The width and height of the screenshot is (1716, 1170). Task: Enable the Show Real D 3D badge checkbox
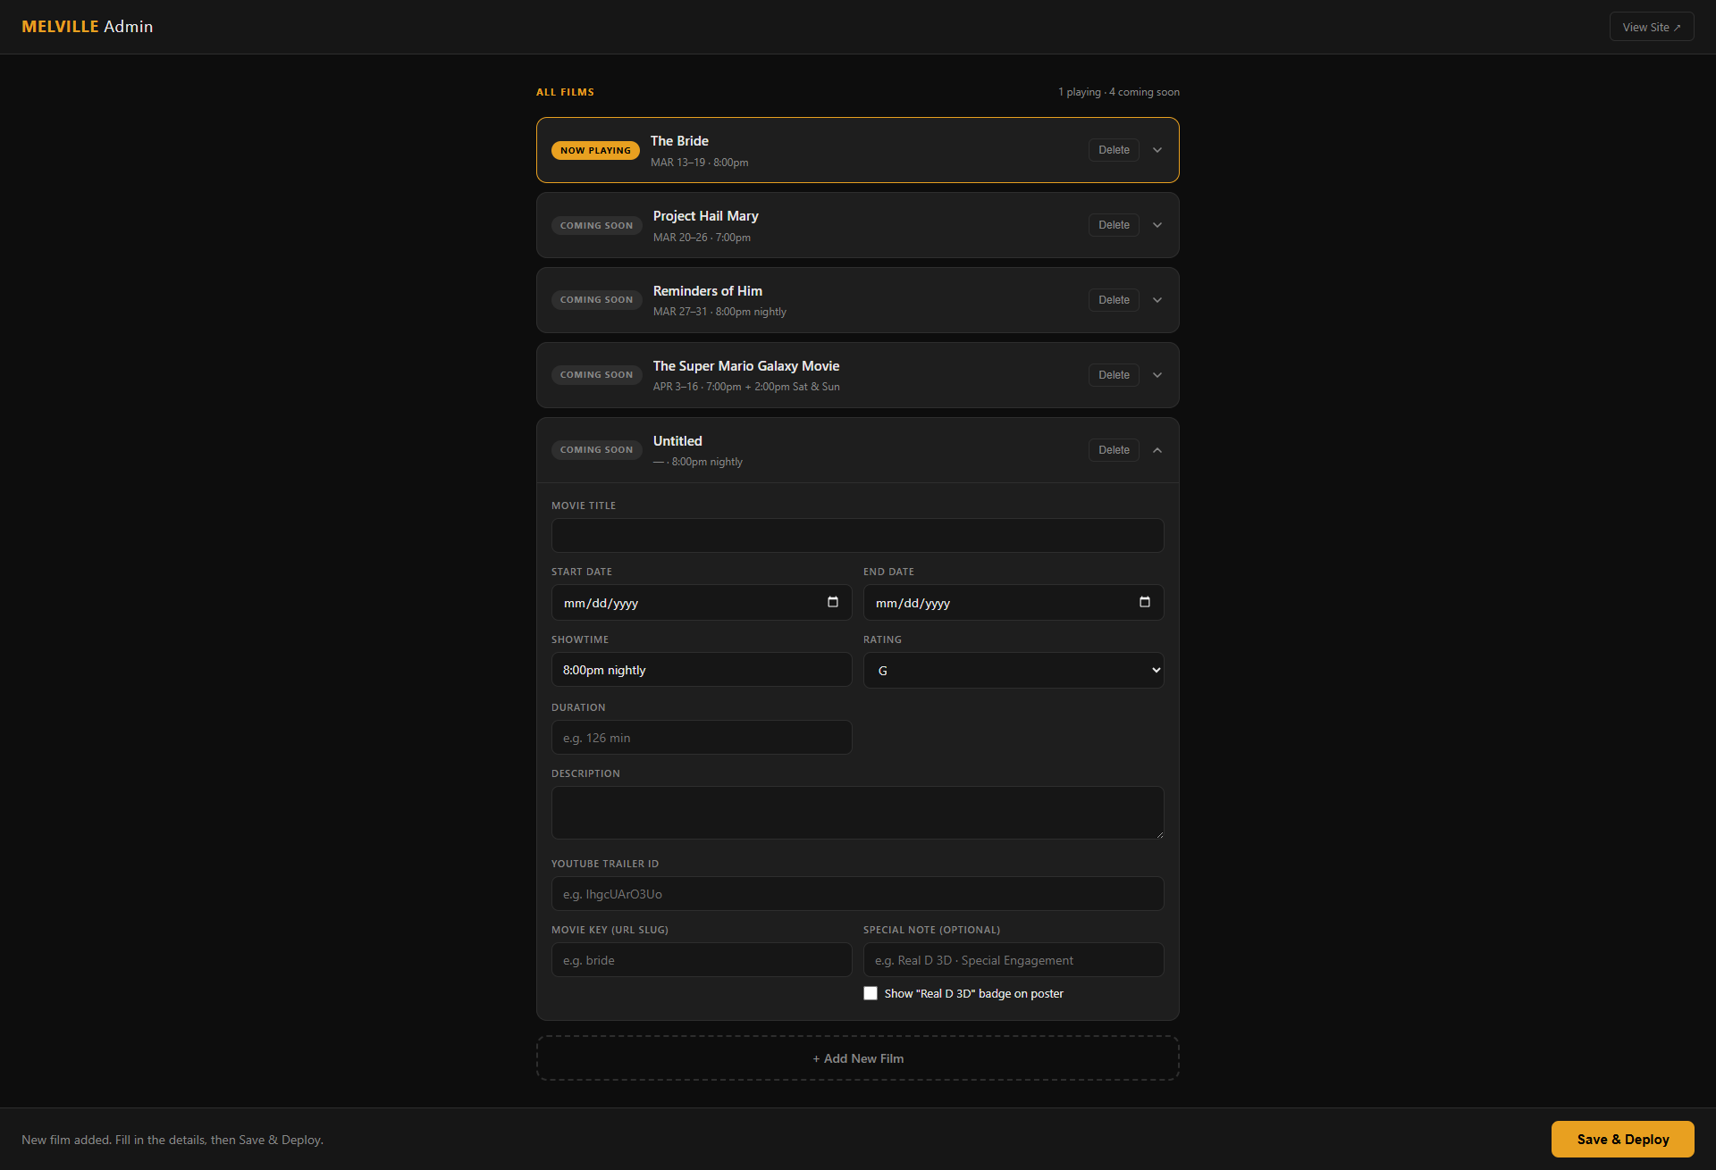(870, 992)
